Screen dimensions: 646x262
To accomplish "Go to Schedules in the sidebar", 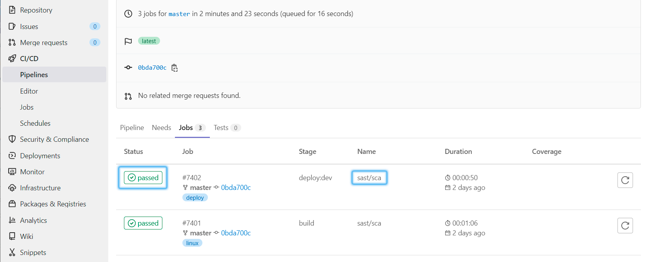I will point(35,123).
